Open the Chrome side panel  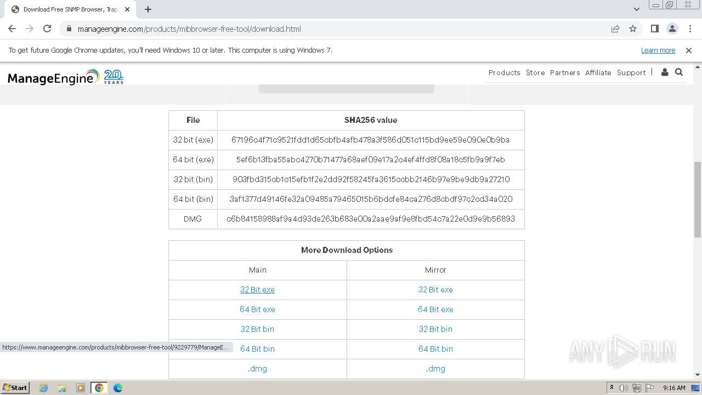654,29
